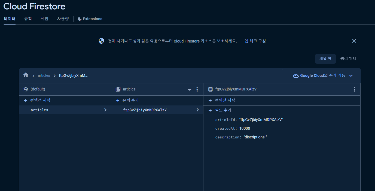Click the Extensions tab icon
The height and width of the screenshot is (191, 375).
pos(80,19)
